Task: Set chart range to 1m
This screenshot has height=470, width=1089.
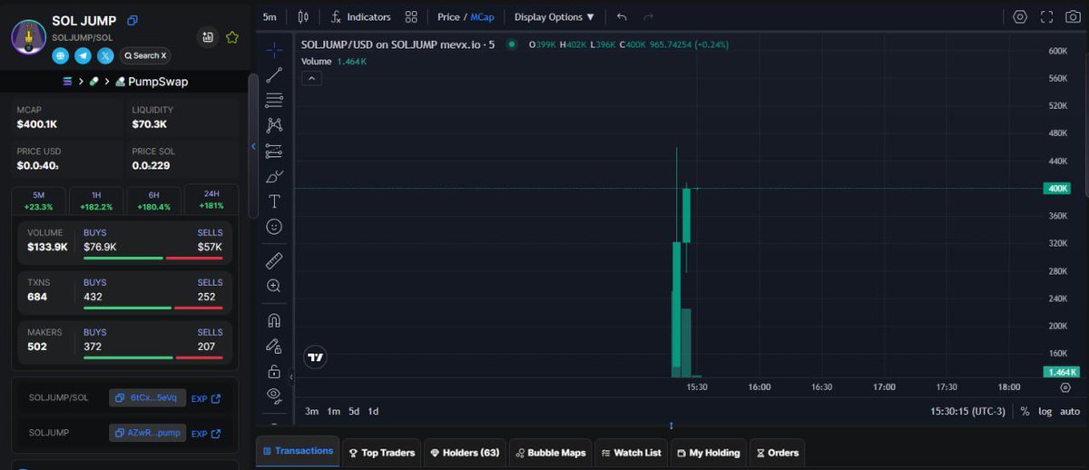Action: tap(333, 411)
